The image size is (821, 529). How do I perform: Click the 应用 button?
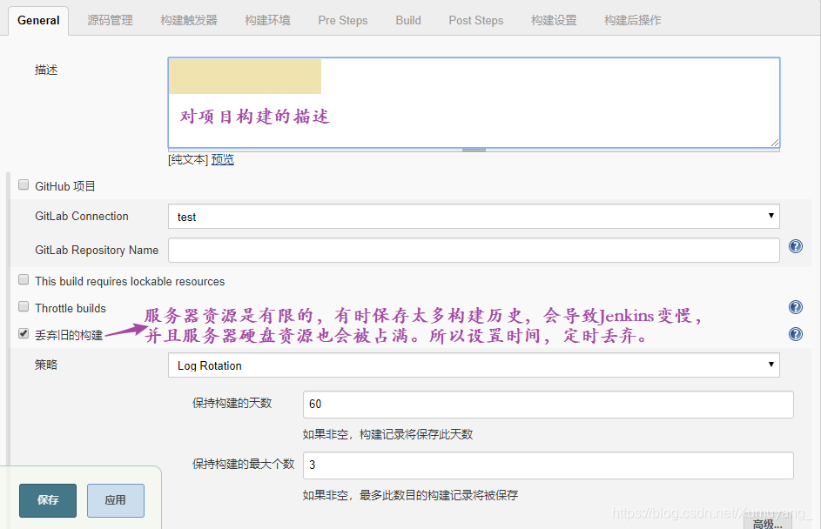(116, 500)
